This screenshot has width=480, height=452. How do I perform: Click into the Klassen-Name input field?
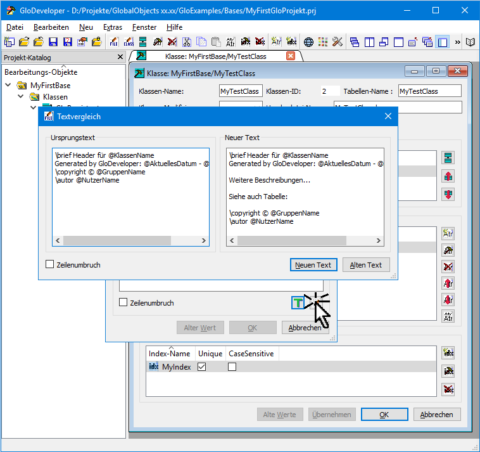pos(241,91)
